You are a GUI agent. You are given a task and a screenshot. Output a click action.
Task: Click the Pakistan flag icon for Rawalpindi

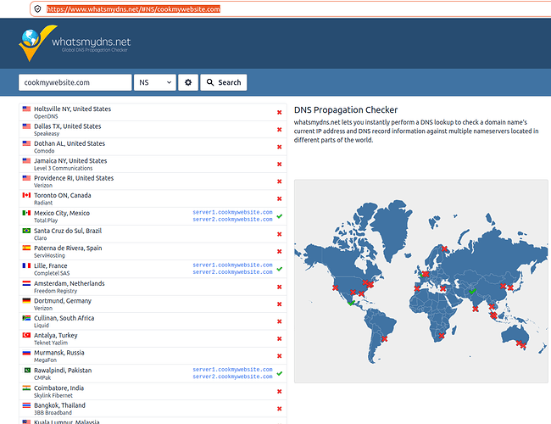point(26,370)
